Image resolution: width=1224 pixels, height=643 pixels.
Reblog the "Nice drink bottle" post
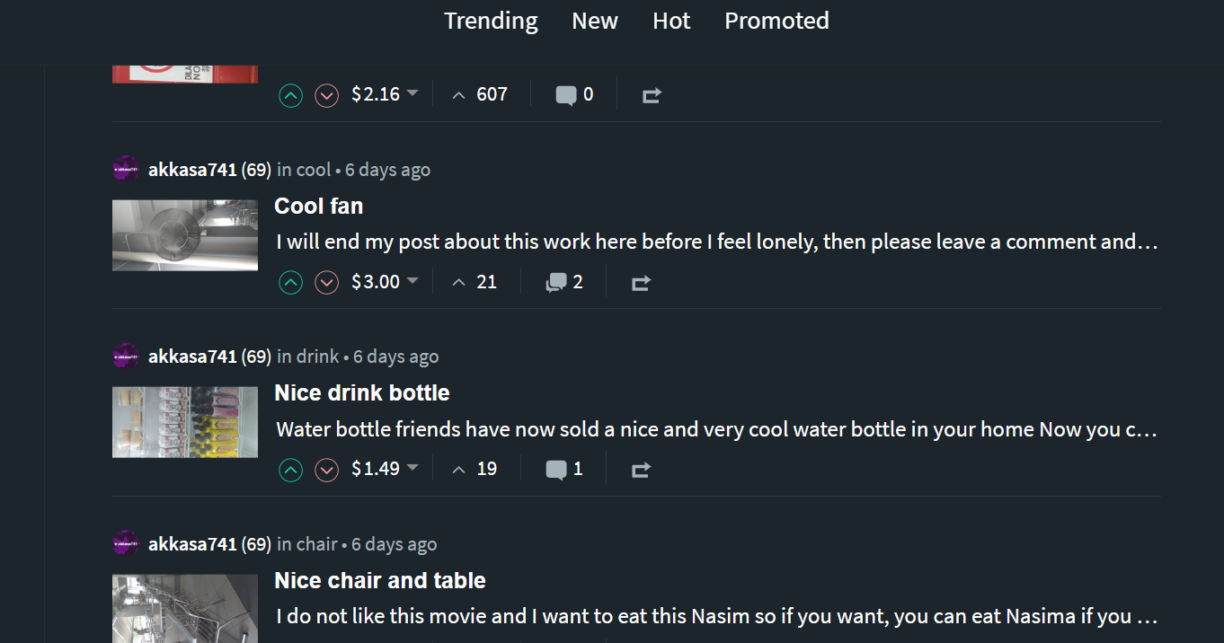point(641,470)
